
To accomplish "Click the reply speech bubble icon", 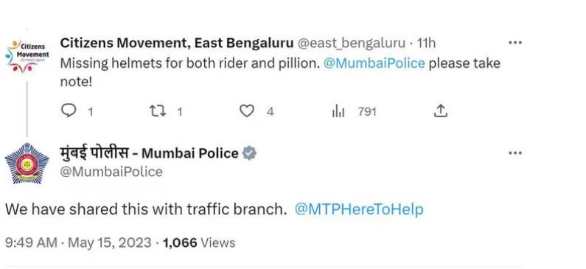I will coord(69,111).
